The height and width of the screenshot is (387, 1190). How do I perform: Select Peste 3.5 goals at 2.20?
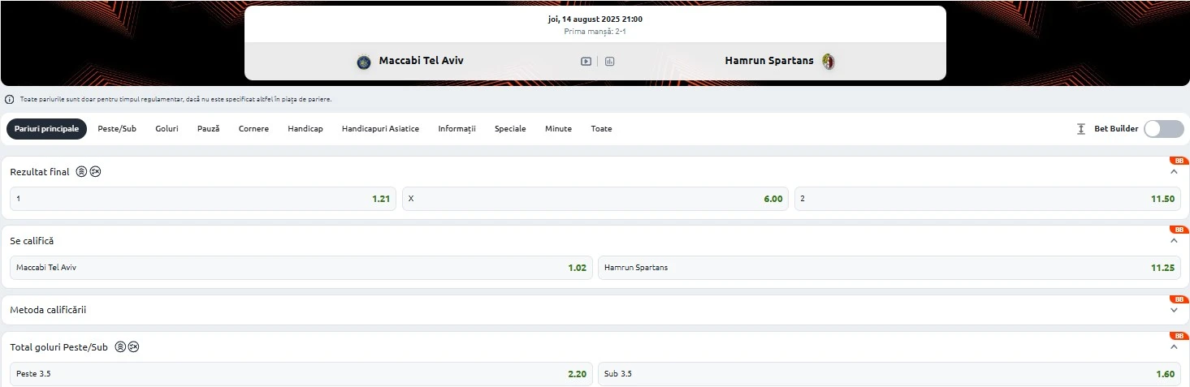click(x=301, y=374)
